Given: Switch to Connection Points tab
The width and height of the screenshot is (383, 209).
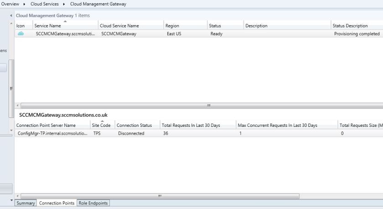Looking at the screenshot, I should [x=57, y=203].
